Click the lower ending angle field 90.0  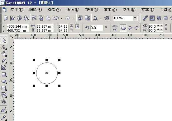click(152, 30)
